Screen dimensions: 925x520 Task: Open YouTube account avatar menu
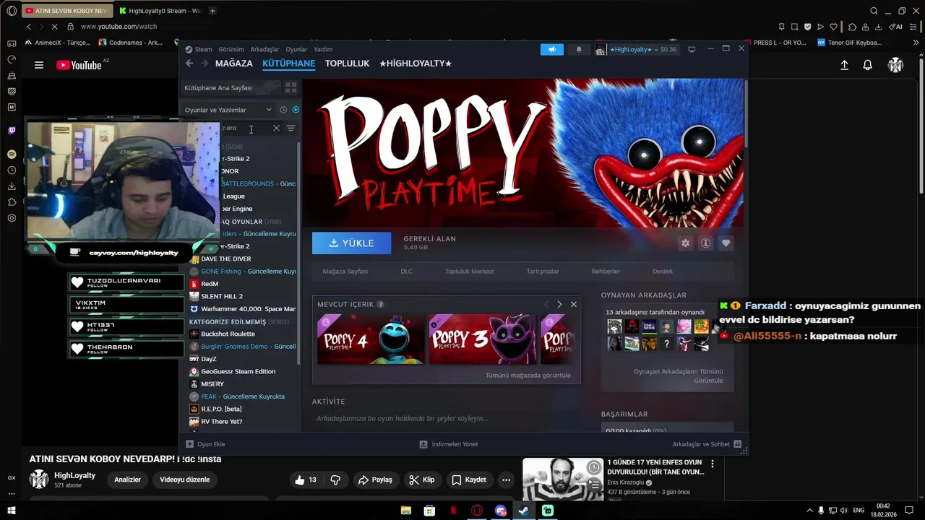coord(895,65)
